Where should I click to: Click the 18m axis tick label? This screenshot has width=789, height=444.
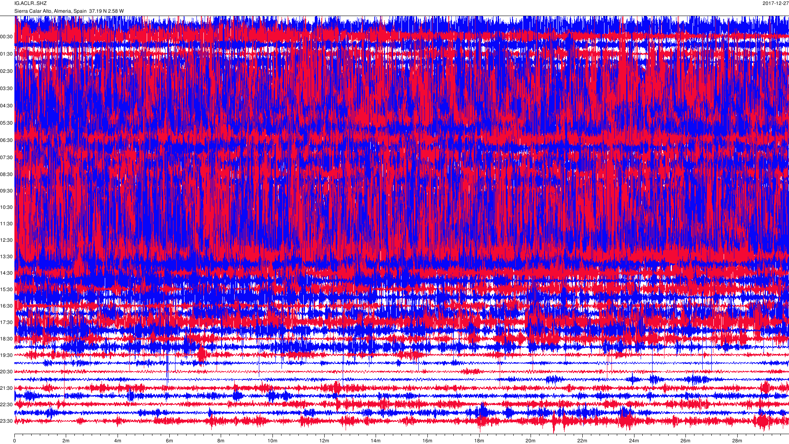[479, 441]
